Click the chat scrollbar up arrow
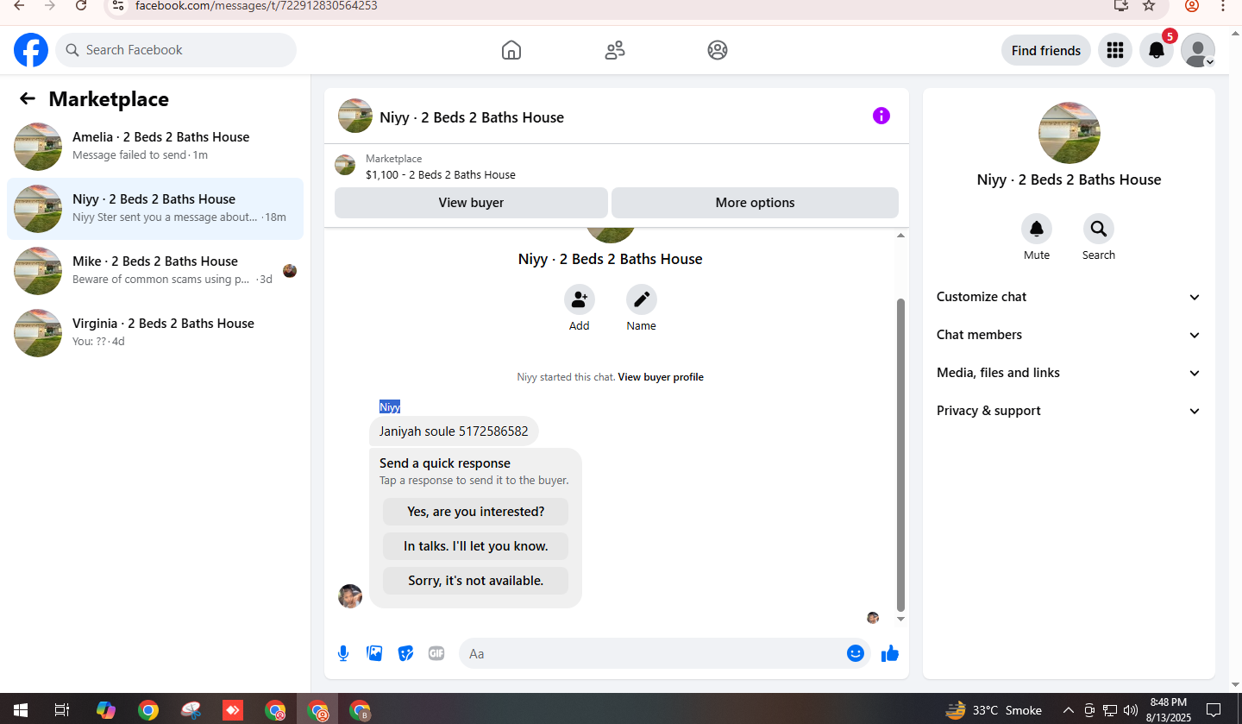The height and width of the screenshot is (724, 1242). tap(900, 236)
